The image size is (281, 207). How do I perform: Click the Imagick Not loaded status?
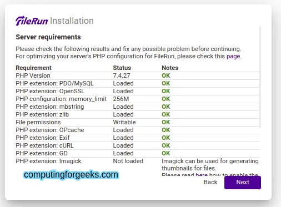point(128,161)
